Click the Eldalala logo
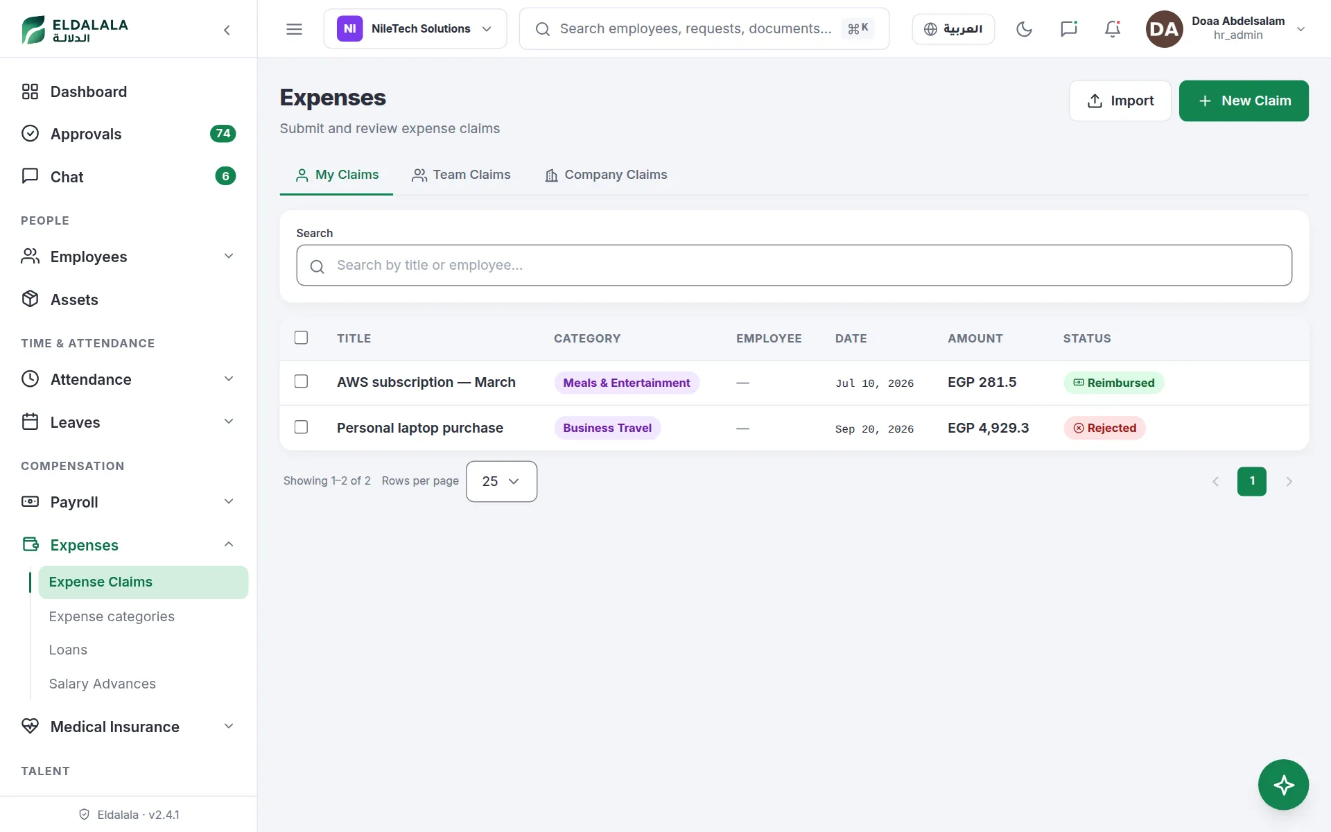The image size is (1331, 832). [x=75, y=29]
